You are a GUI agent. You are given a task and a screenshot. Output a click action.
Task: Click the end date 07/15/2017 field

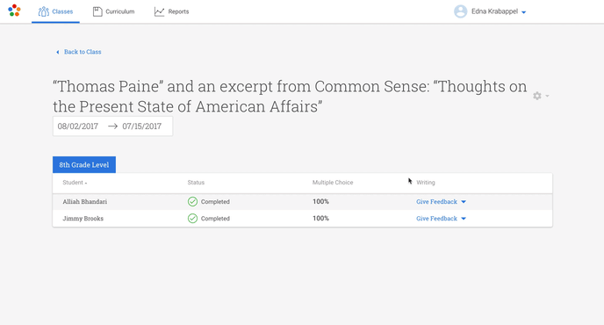(x=141, y=126)
